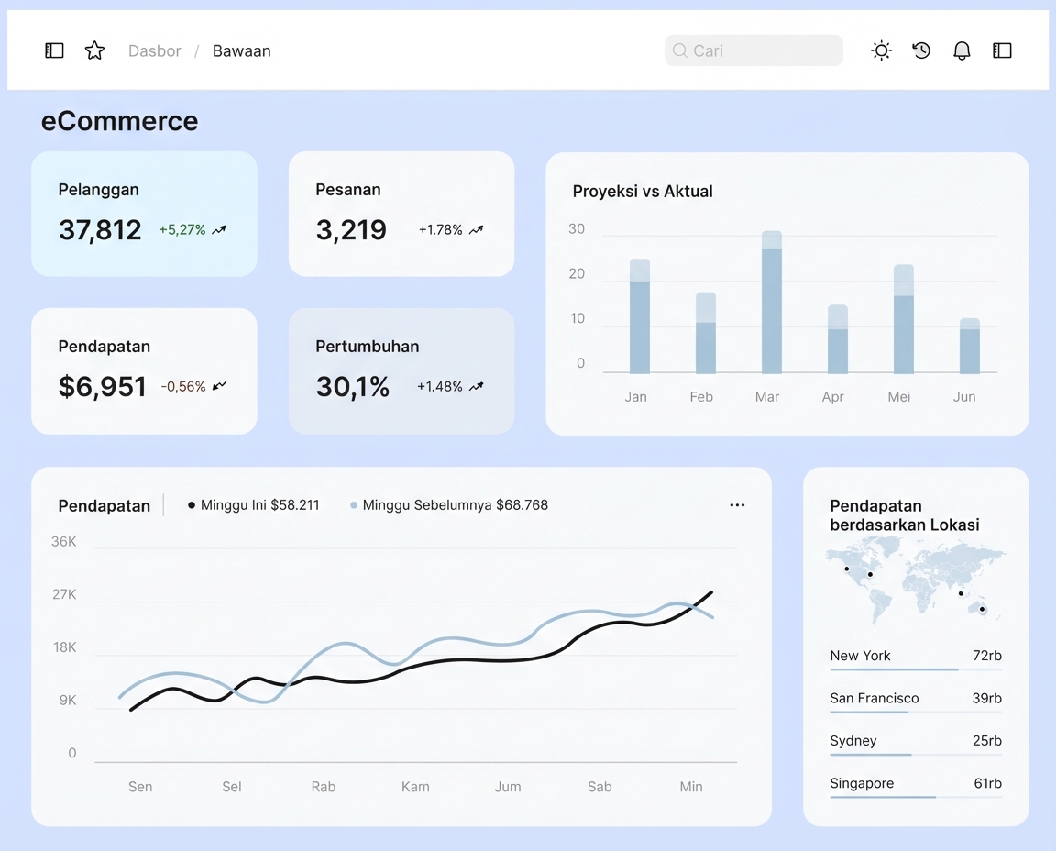Open history with the clock icon
The height and width of the screenshot is (851, 1056).
921,50
